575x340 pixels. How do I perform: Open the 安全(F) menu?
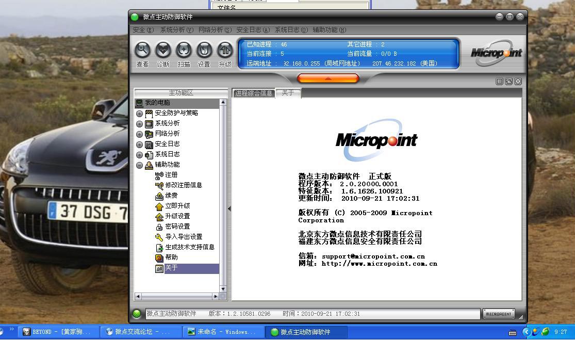click(143, 30)
